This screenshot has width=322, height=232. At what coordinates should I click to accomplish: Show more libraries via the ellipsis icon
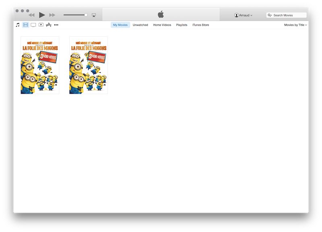tap(56, 25)
